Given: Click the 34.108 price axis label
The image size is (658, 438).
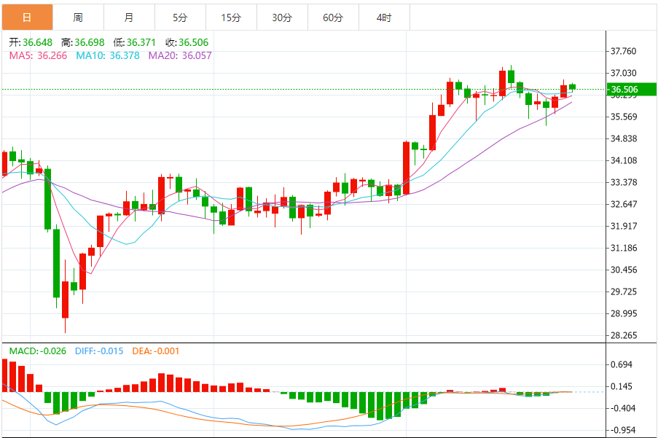Looking at the screenshot, I should click(x=623, y=160).
